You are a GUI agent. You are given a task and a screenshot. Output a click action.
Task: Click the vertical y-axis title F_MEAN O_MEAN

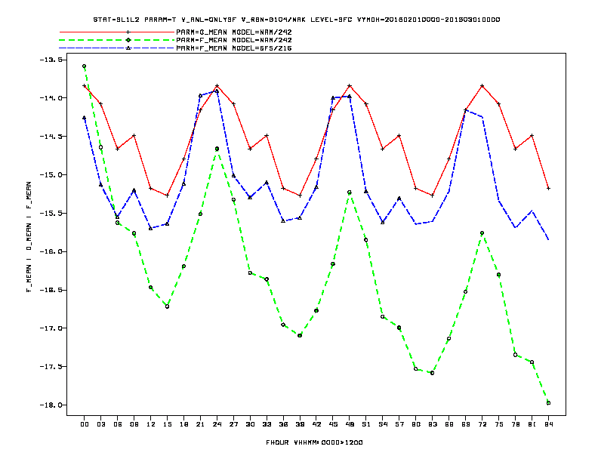click(29, 237)
